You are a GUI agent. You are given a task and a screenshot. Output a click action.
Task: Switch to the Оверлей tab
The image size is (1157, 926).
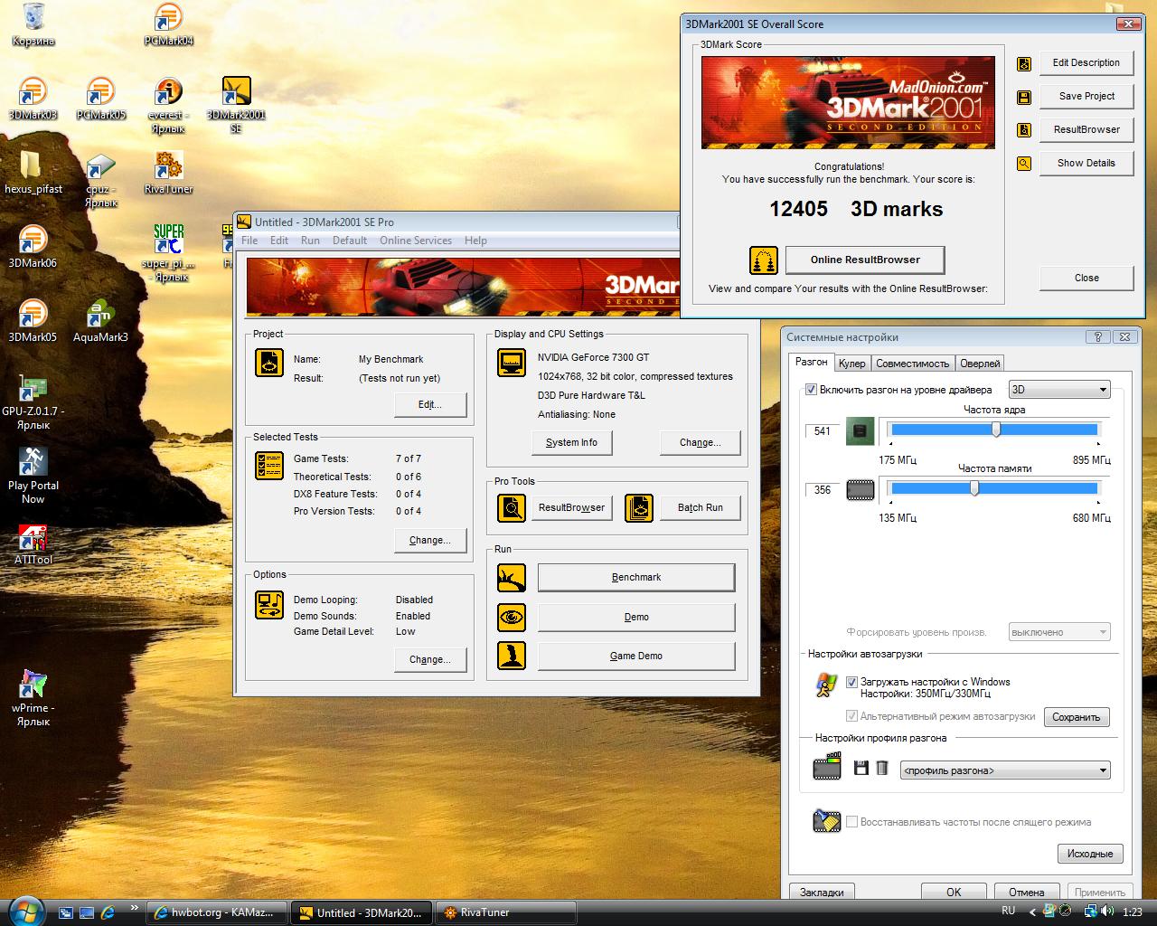pyautogui.click(x=980, y=364)
